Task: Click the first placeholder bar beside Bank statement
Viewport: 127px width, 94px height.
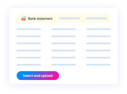Action: (70, 18)
